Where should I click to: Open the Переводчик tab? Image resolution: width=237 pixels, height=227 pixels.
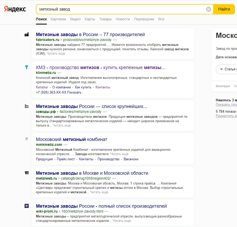pyautogui.click(x=144, y=19)
